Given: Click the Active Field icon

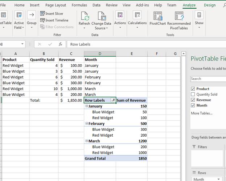Looking at the screenshot, I should (x=19, y=15).
